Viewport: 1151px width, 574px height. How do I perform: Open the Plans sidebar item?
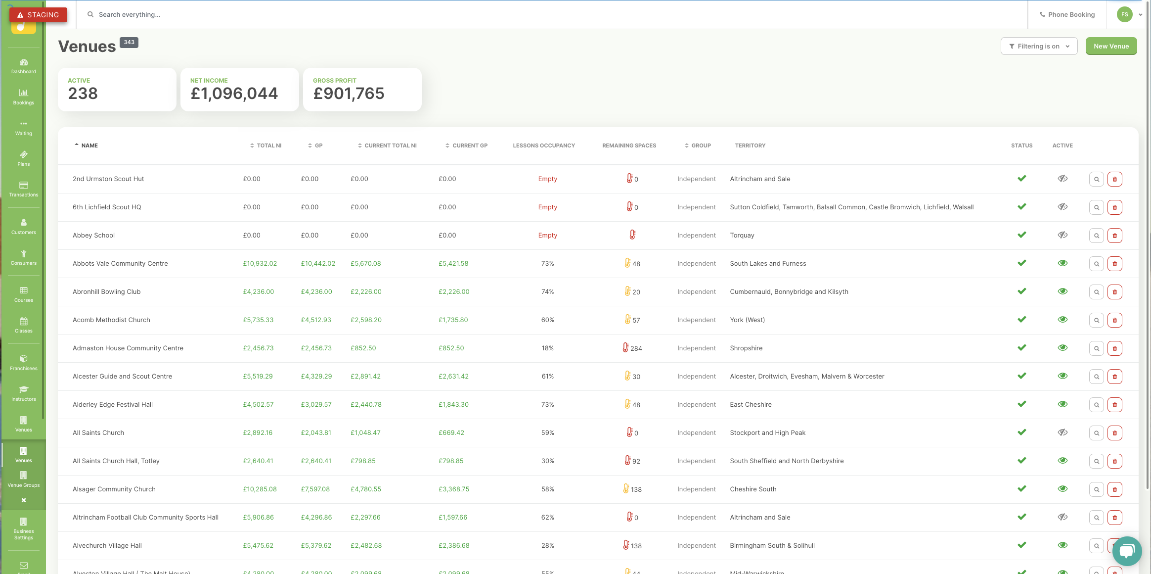[x=24, y=159]
